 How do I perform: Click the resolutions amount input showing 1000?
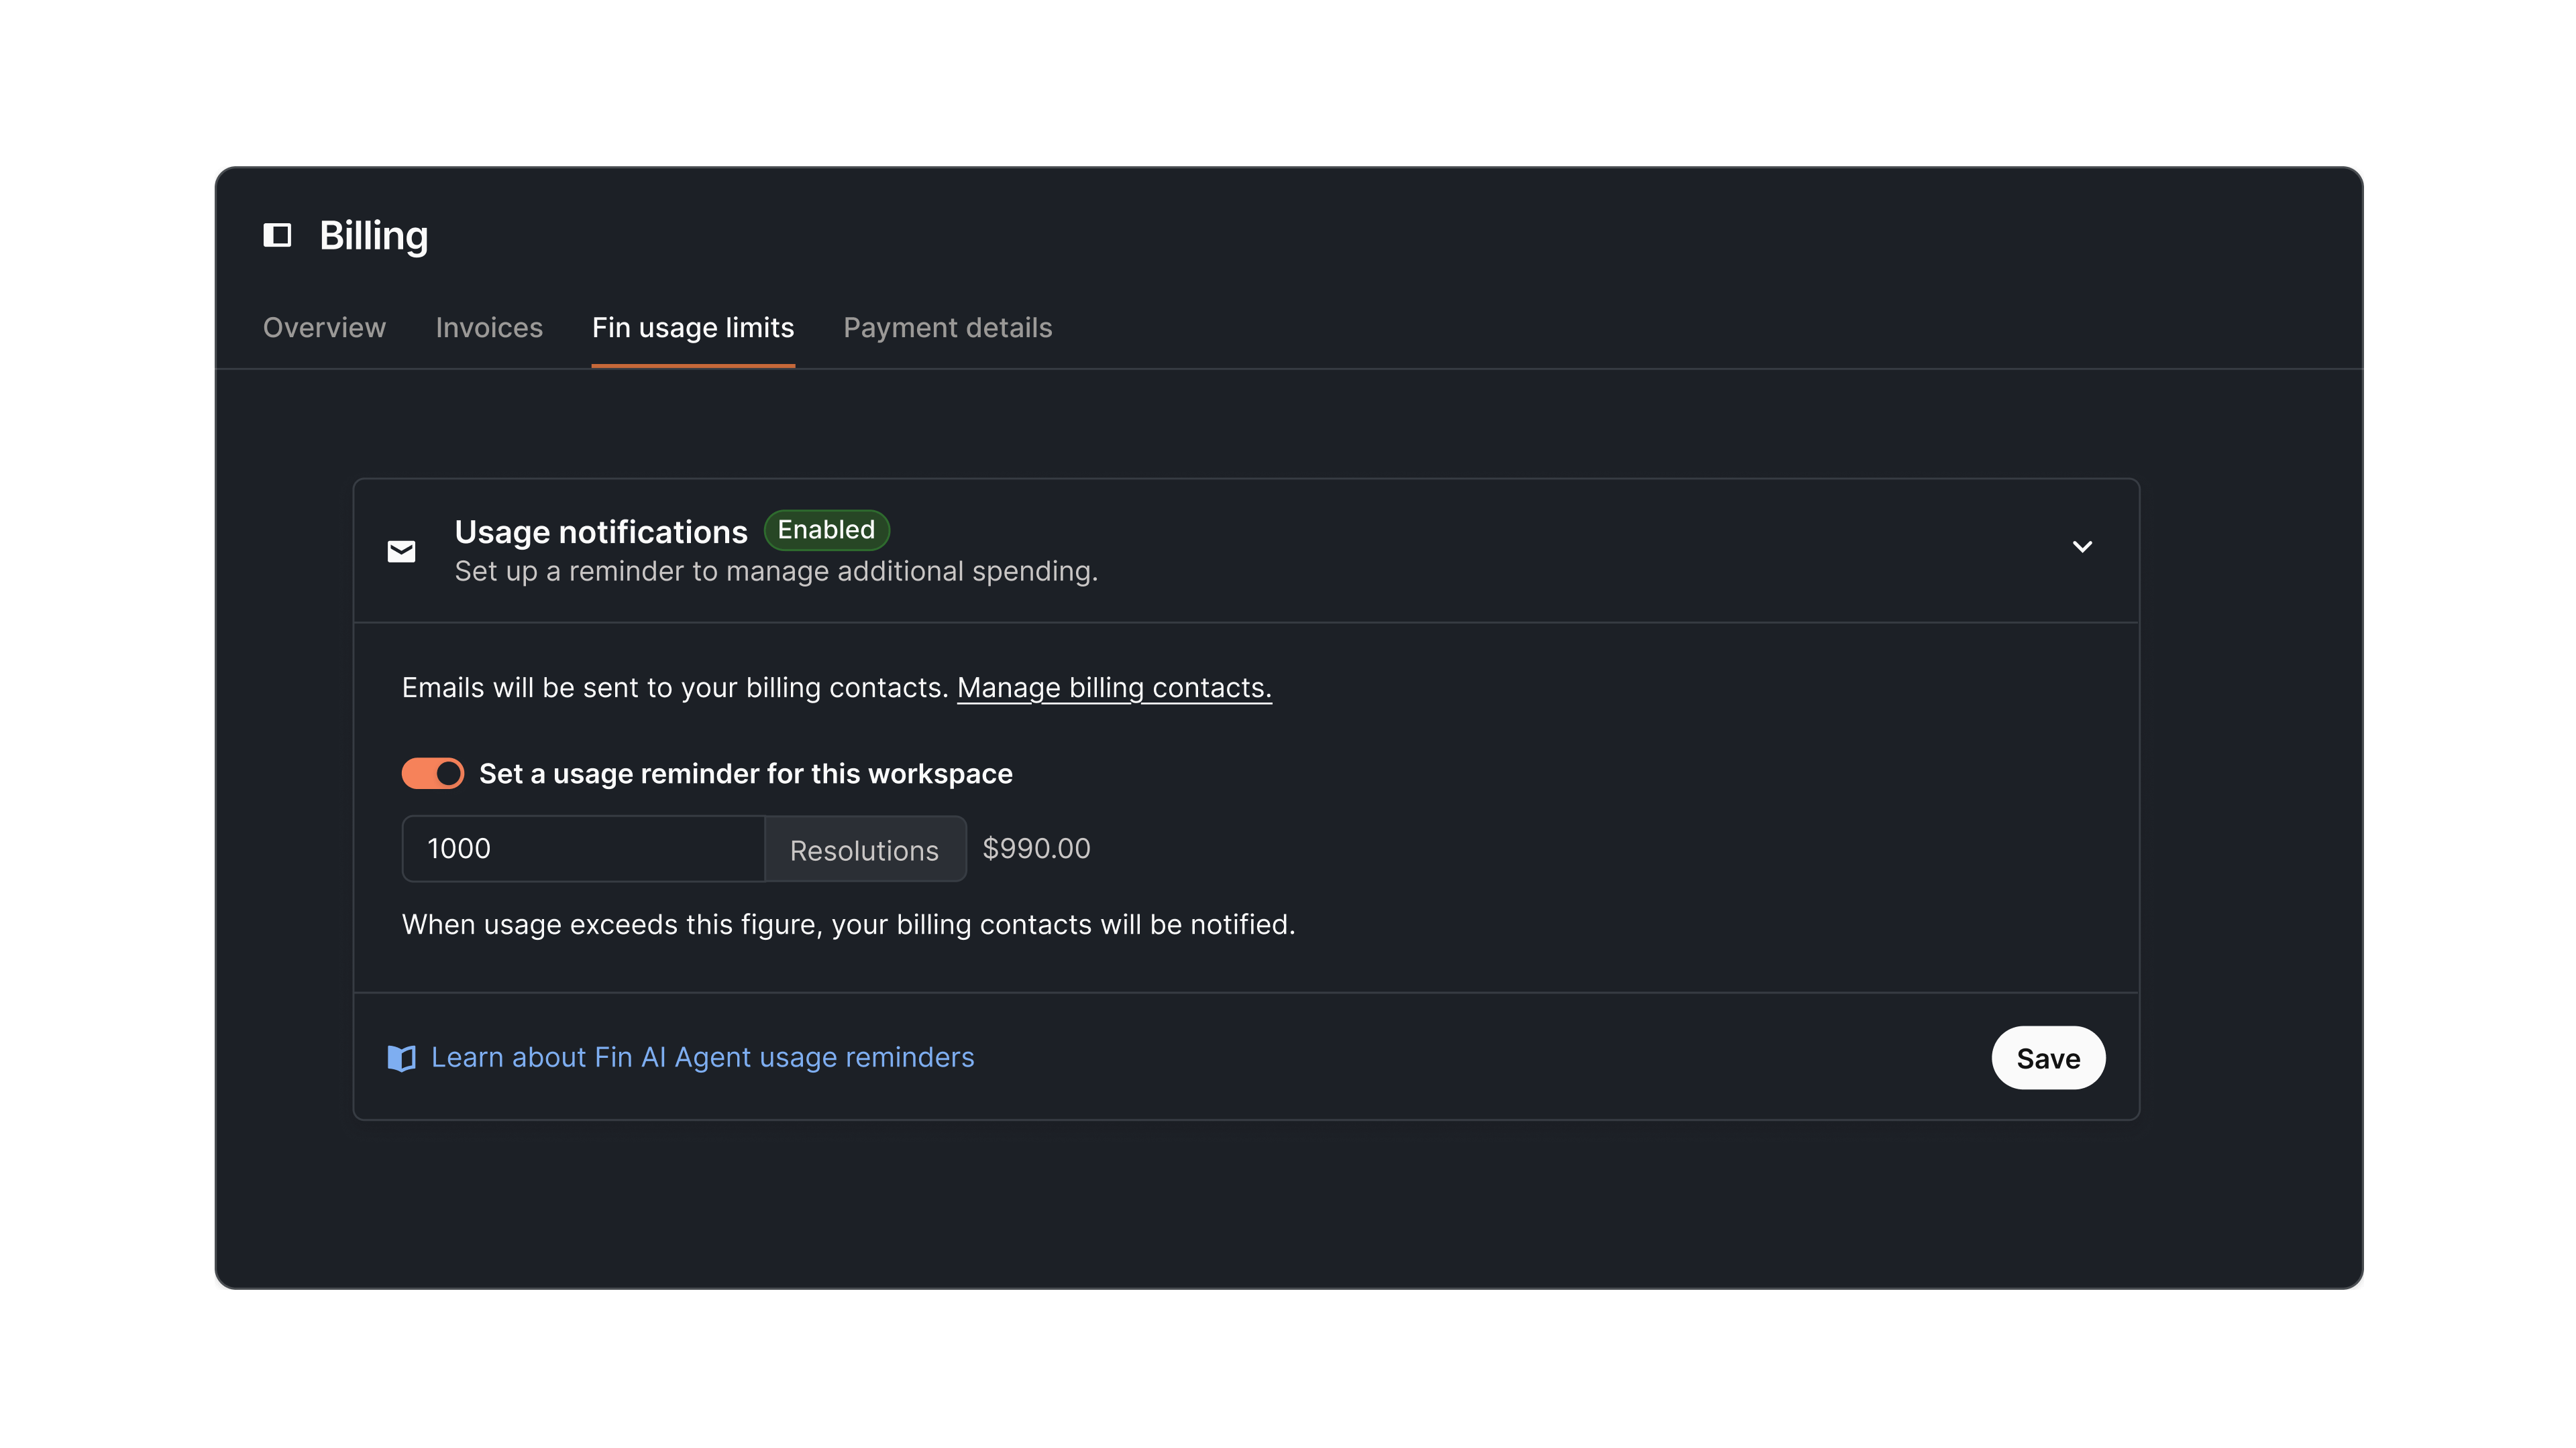(x=583, y=849)
